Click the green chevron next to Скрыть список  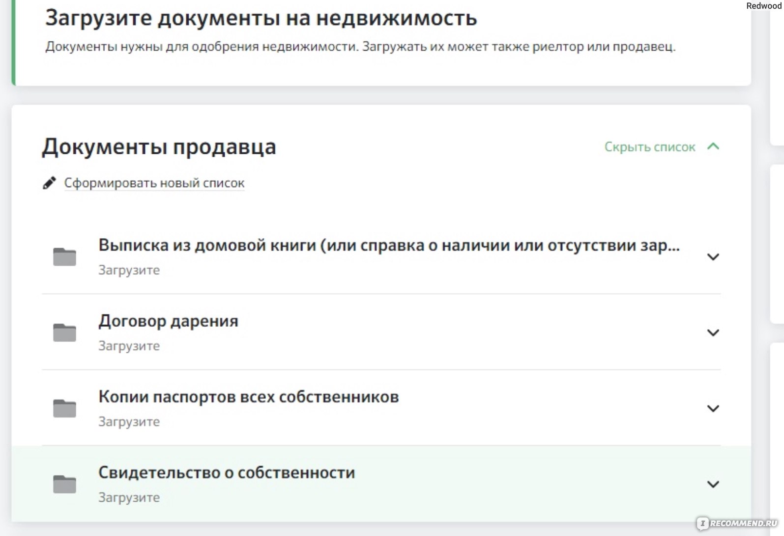[713, 146]
